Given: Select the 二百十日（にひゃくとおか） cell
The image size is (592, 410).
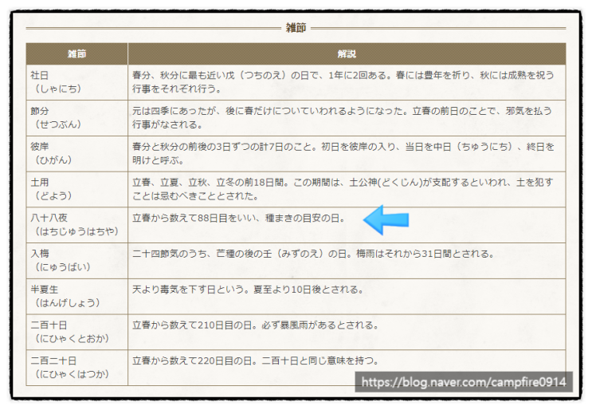Looking at the screenshot, I should click(x=77, y=332).
